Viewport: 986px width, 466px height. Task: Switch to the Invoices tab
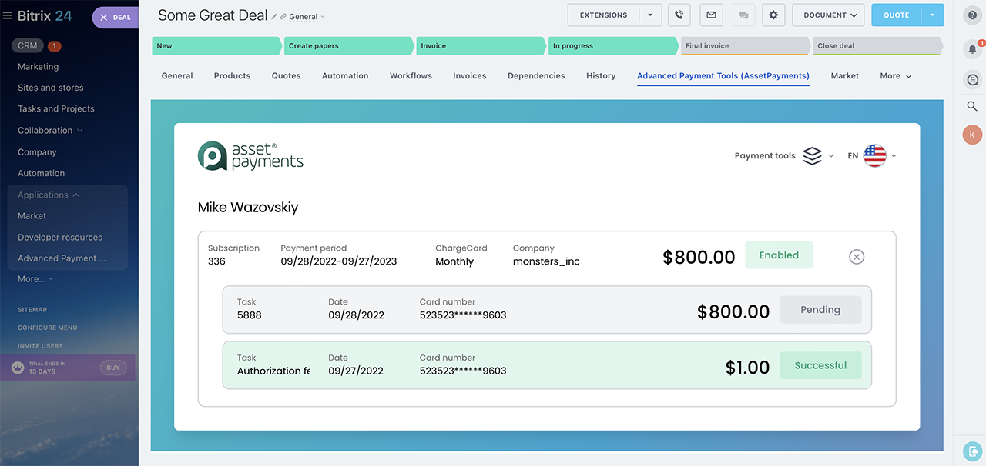click(469, 76)
